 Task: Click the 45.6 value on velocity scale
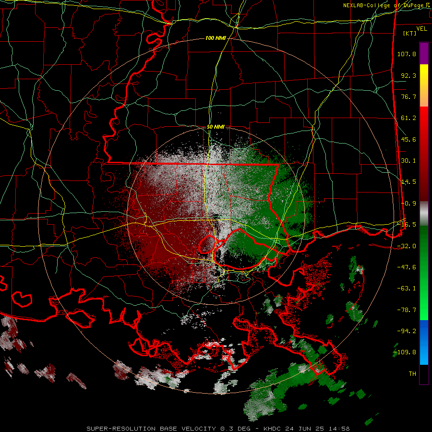tap(408, 139)
